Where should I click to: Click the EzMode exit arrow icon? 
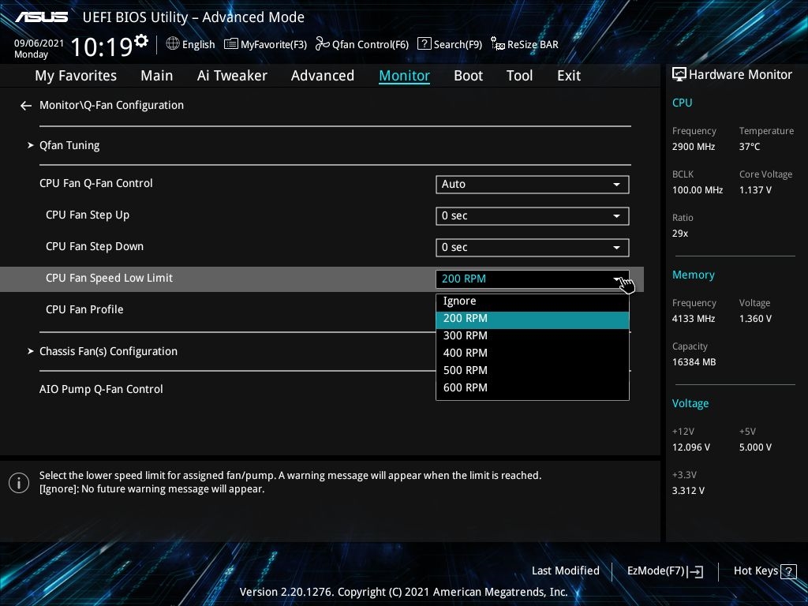[695, 571]
